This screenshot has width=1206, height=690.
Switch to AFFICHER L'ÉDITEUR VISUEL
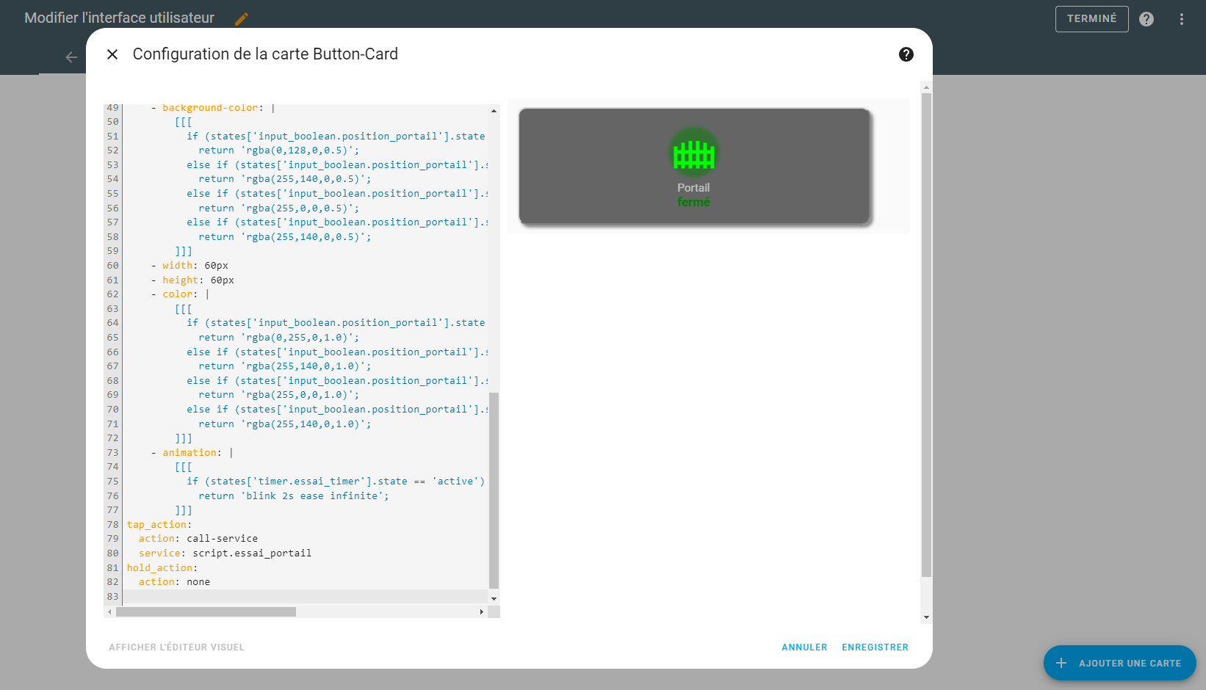pos(176,647)
